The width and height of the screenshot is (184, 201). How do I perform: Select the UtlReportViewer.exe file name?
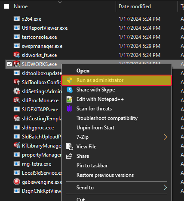[x=45, y=28]
